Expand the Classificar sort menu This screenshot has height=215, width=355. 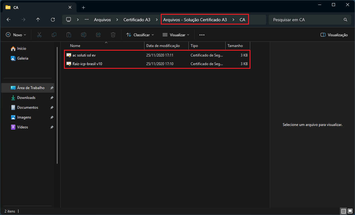pos(140,35)
